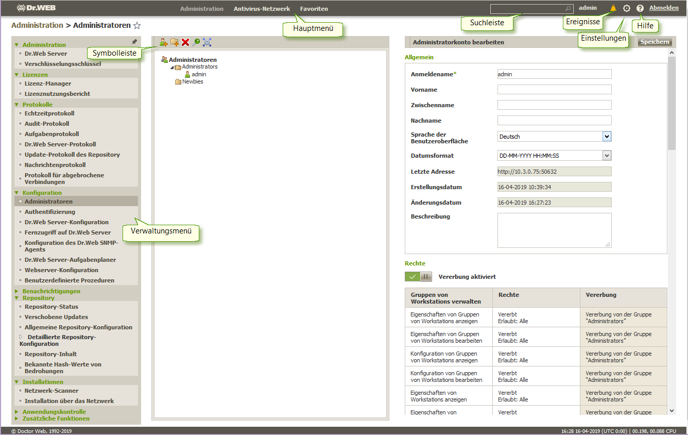The image size is (688, 435).
Task: Click the search magnifier icon
Action: pyautogui.click(x=568, y=9)
